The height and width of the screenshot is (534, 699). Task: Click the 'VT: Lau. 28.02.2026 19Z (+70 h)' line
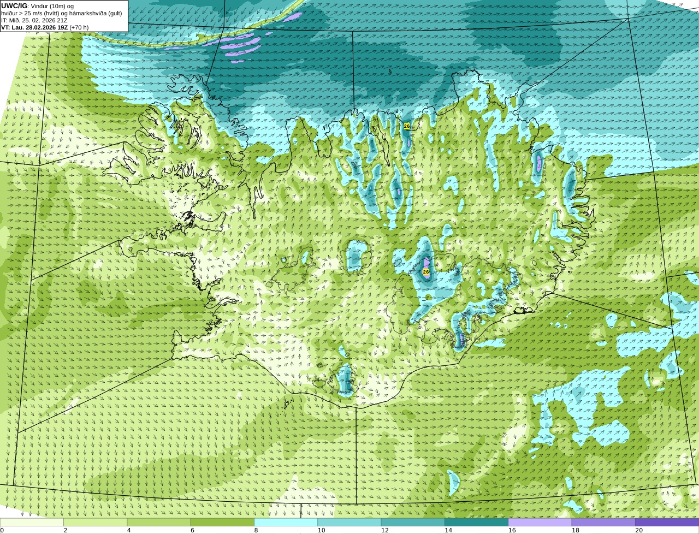(45, 27)
